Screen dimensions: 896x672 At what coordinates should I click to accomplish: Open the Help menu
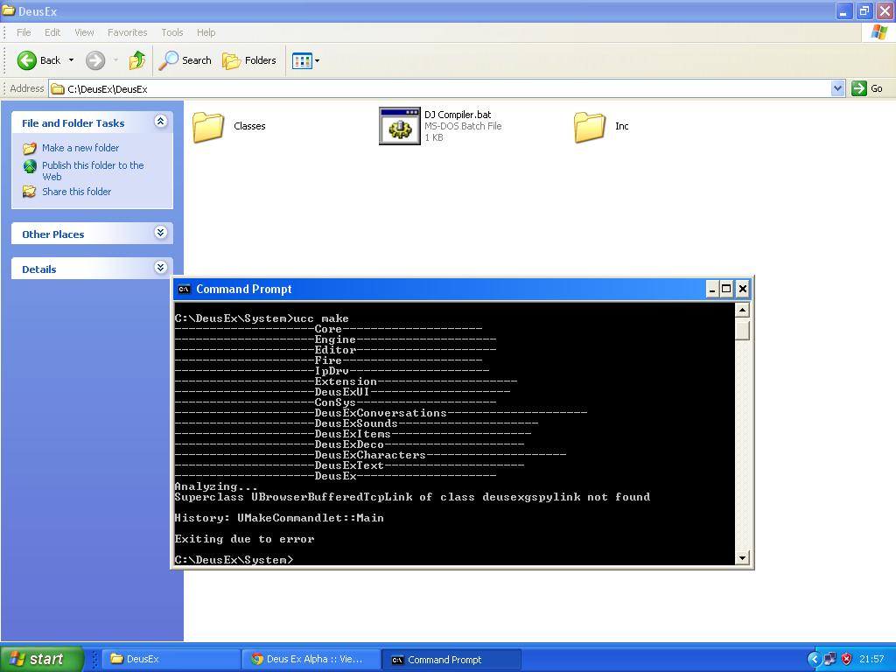pos(206,32)
